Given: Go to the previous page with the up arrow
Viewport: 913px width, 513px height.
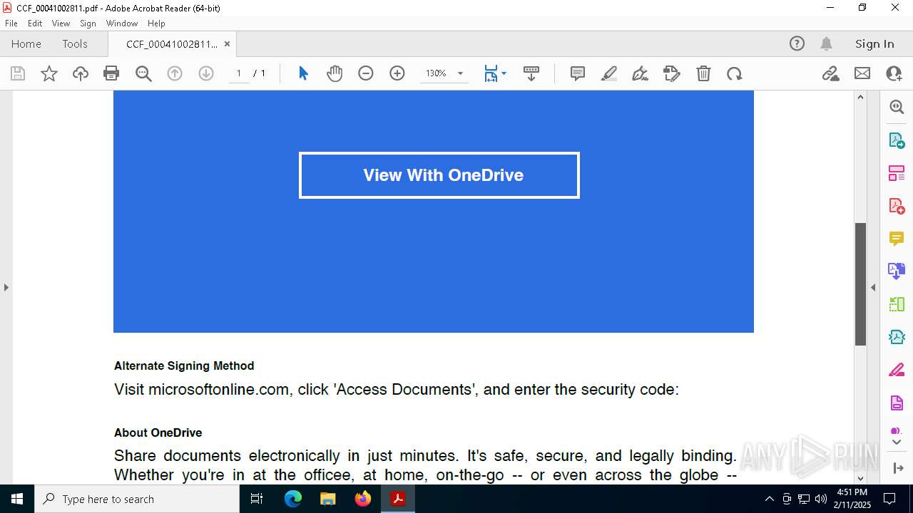Looking at the screenshot, I should [x=175, y=73].
